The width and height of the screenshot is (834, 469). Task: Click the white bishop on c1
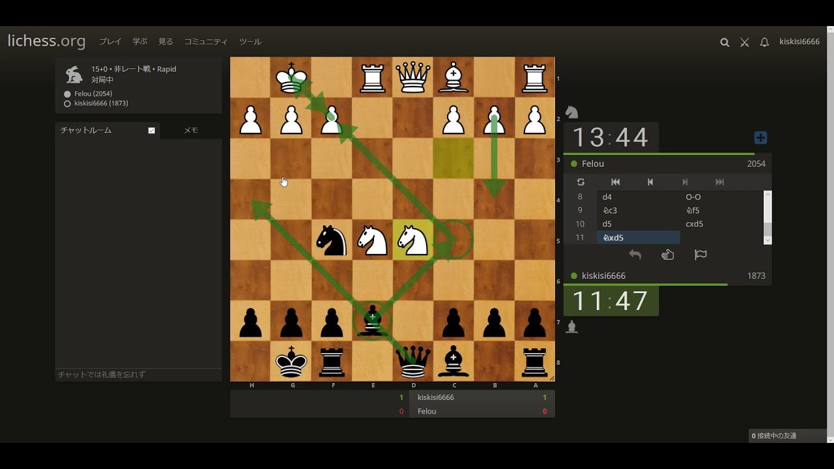coord(453,78)
